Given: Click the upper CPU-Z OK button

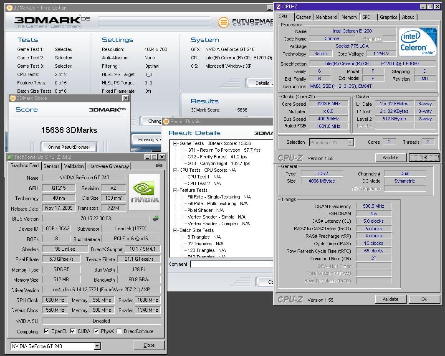Looking at the screenshot, I should [424, 158].
